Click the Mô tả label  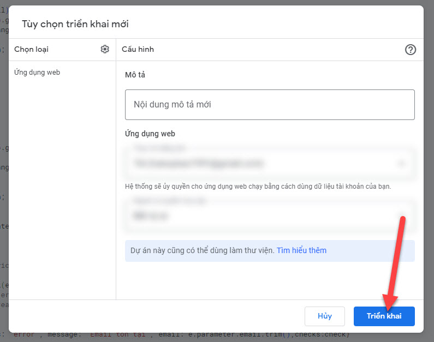[135, 75]
